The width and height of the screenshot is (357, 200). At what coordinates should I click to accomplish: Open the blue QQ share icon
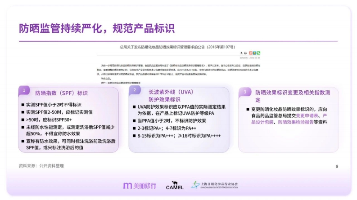pyautogui.click(x=254, y=53)
